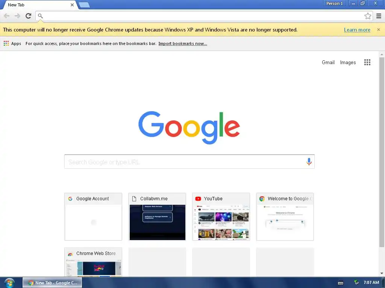Open the Welcome to Google Chrome thumbnail
Viewport: 385px width, 288px height.
285,222
